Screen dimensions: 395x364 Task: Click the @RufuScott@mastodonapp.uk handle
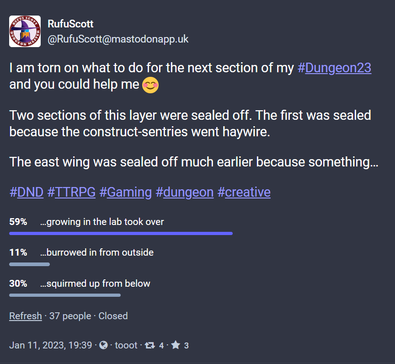[118, 39]
